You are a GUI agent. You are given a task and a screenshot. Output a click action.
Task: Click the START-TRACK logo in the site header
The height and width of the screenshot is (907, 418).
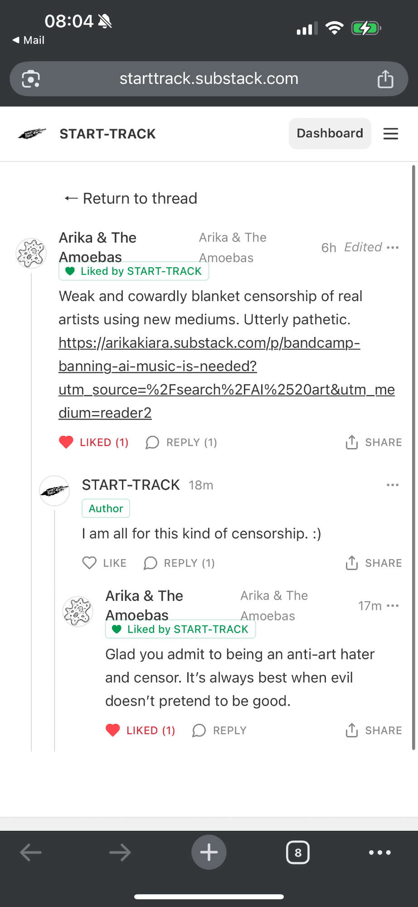tap(32, 134)
